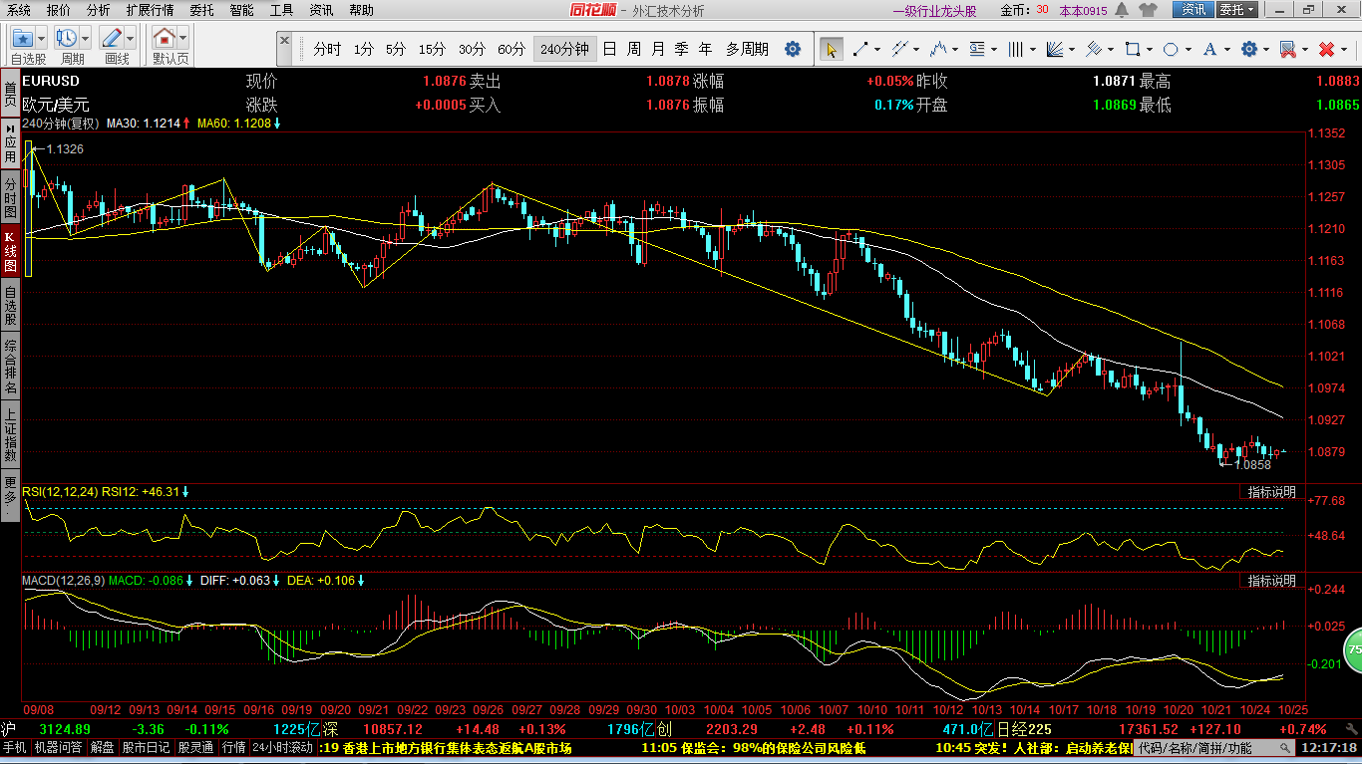This screenshot has height=764, width=1362.
Task: Click the red X delete drawings icon
Action: point(1326,49)
